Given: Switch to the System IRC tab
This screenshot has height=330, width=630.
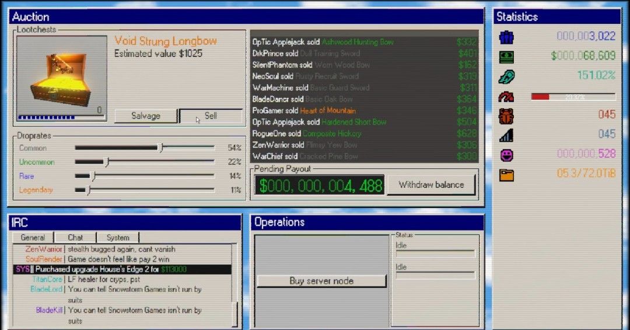Looking at the screenshot, I should tap(118, 237).
